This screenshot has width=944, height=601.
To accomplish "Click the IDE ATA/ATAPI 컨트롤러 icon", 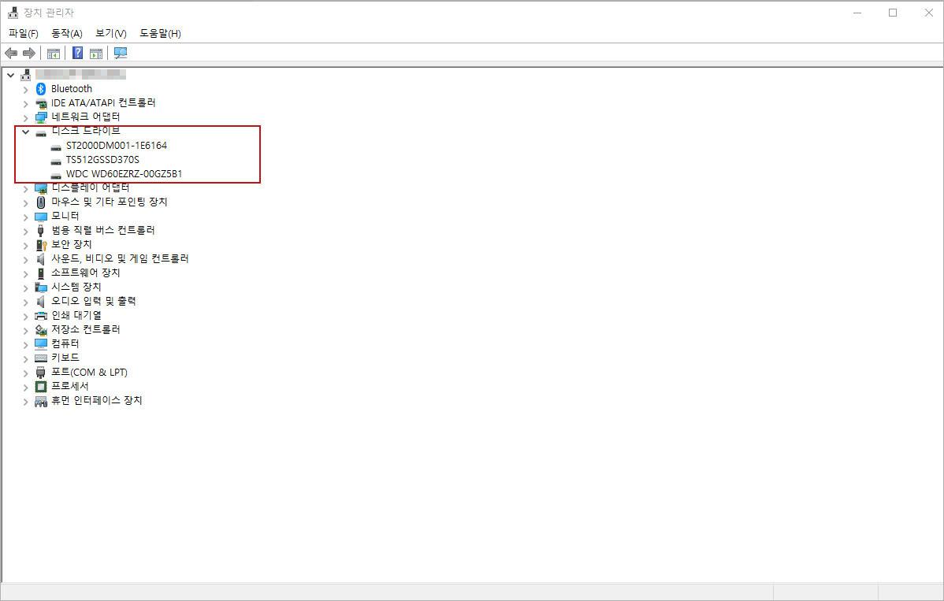I will (41, 103).
